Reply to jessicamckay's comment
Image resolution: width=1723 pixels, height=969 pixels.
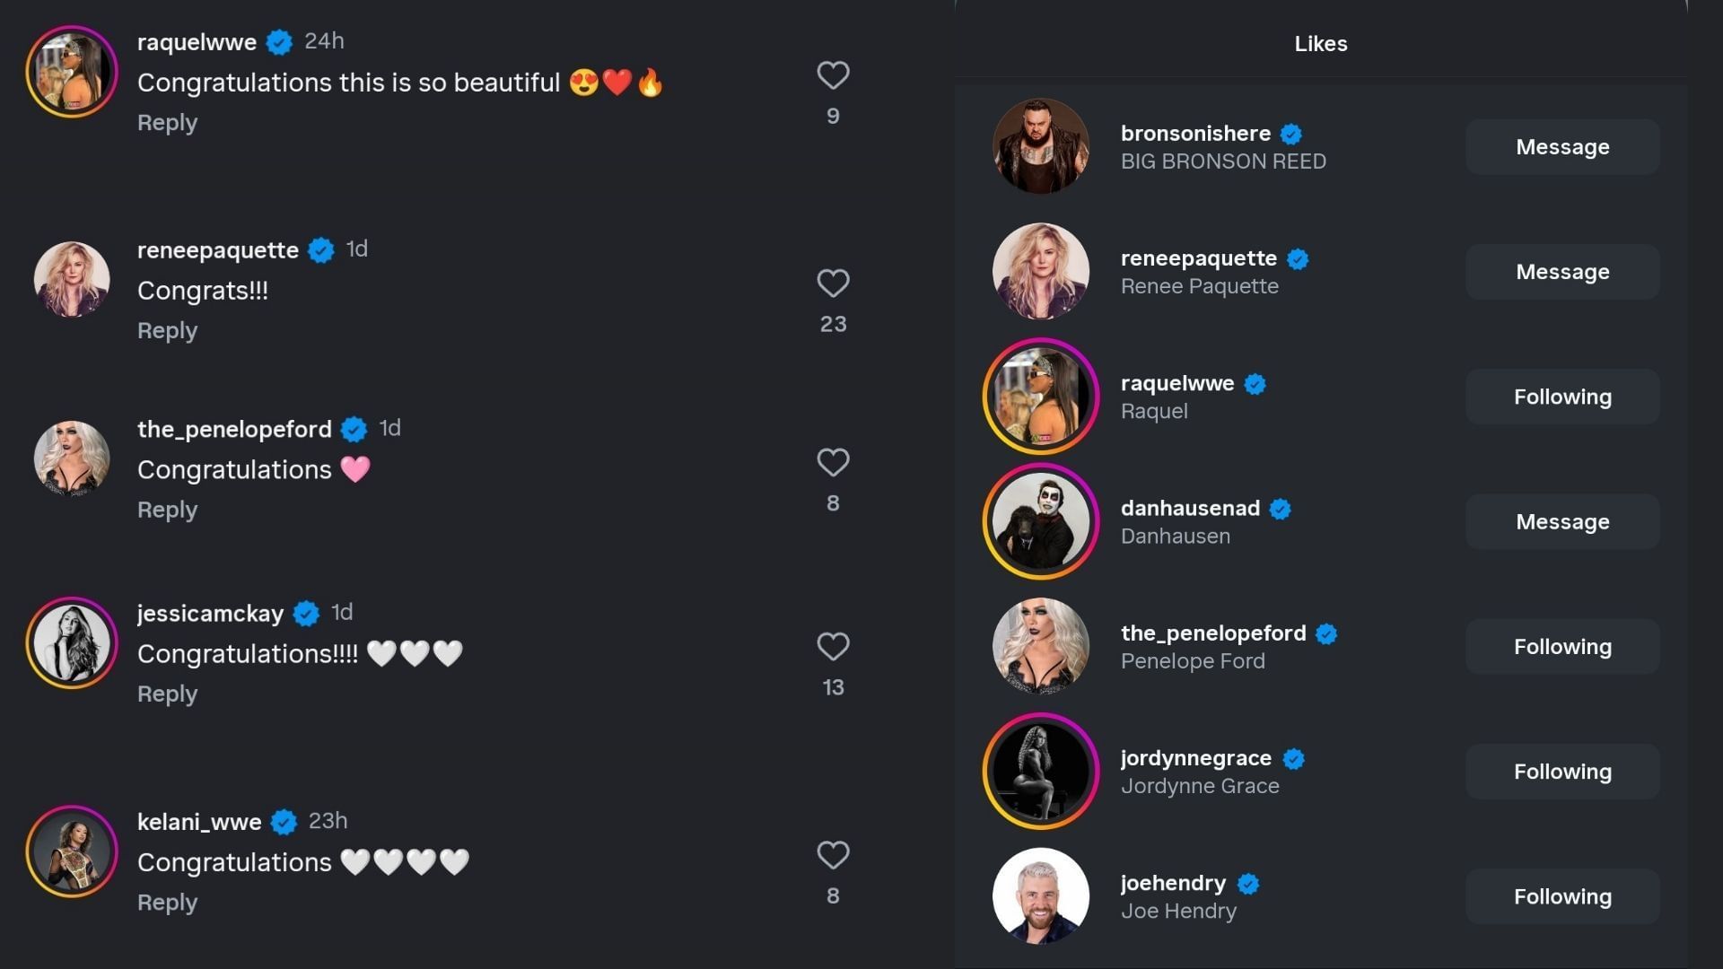coord(167,693)
